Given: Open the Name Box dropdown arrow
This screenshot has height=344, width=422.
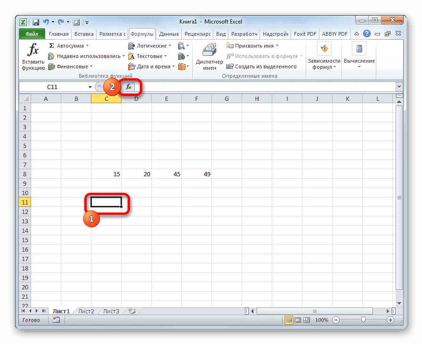Looking at the screenshot, I should tap(89, 87).
